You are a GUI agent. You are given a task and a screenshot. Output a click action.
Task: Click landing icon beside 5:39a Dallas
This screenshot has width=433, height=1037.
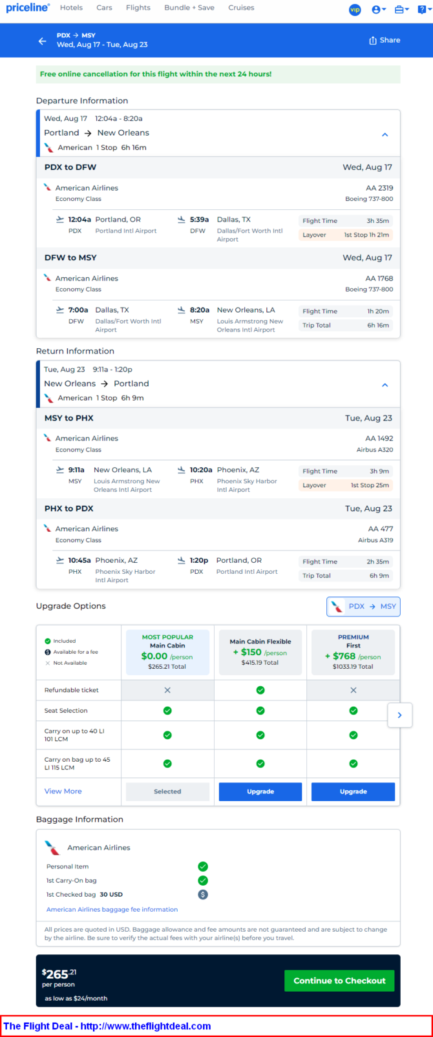coord(182,220)
